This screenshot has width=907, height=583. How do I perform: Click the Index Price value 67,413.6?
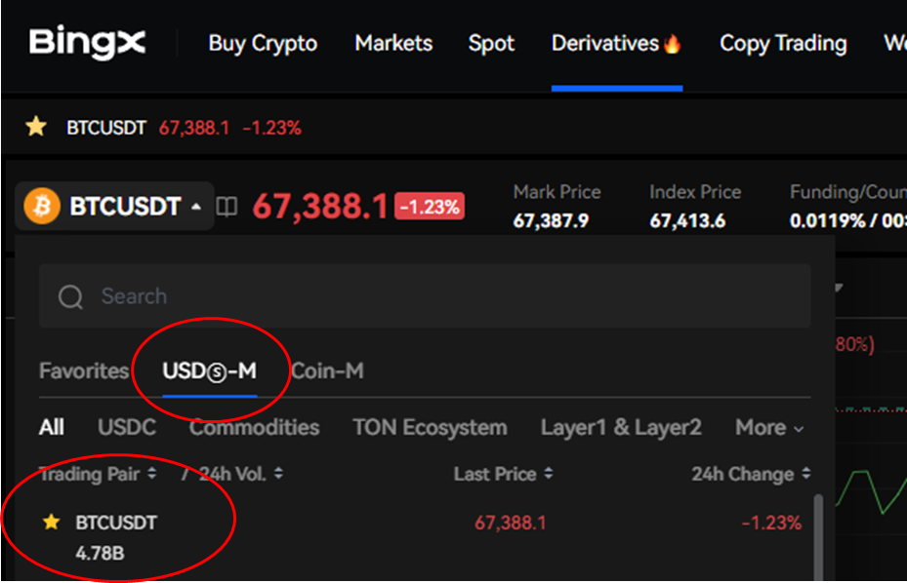[687, 220]
